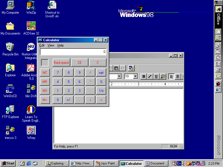The width and height of the screenshot is (223, 167).
Task: Click the En language indicator in tray
Action: pyautogui.click(x=179, y=163)
